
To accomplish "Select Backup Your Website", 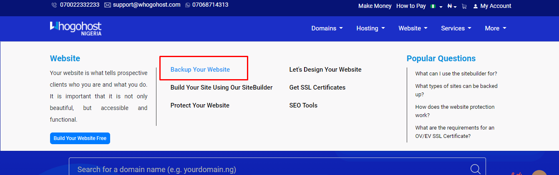I will pyautogui.click(x=200, y=70).
